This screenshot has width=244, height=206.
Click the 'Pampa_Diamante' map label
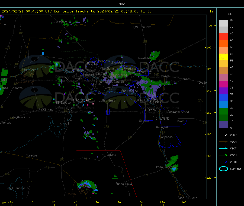click(11, 88)
